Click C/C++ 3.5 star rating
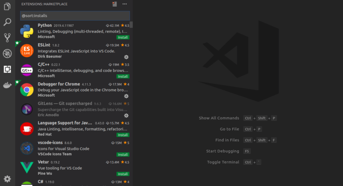343x186 pixels. coord(125,65)
